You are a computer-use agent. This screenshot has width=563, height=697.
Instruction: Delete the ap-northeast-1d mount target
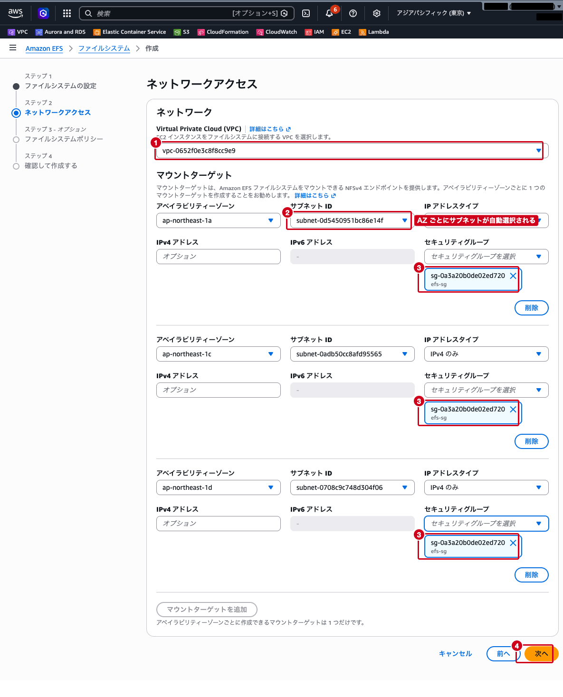(x=532, y=575)
